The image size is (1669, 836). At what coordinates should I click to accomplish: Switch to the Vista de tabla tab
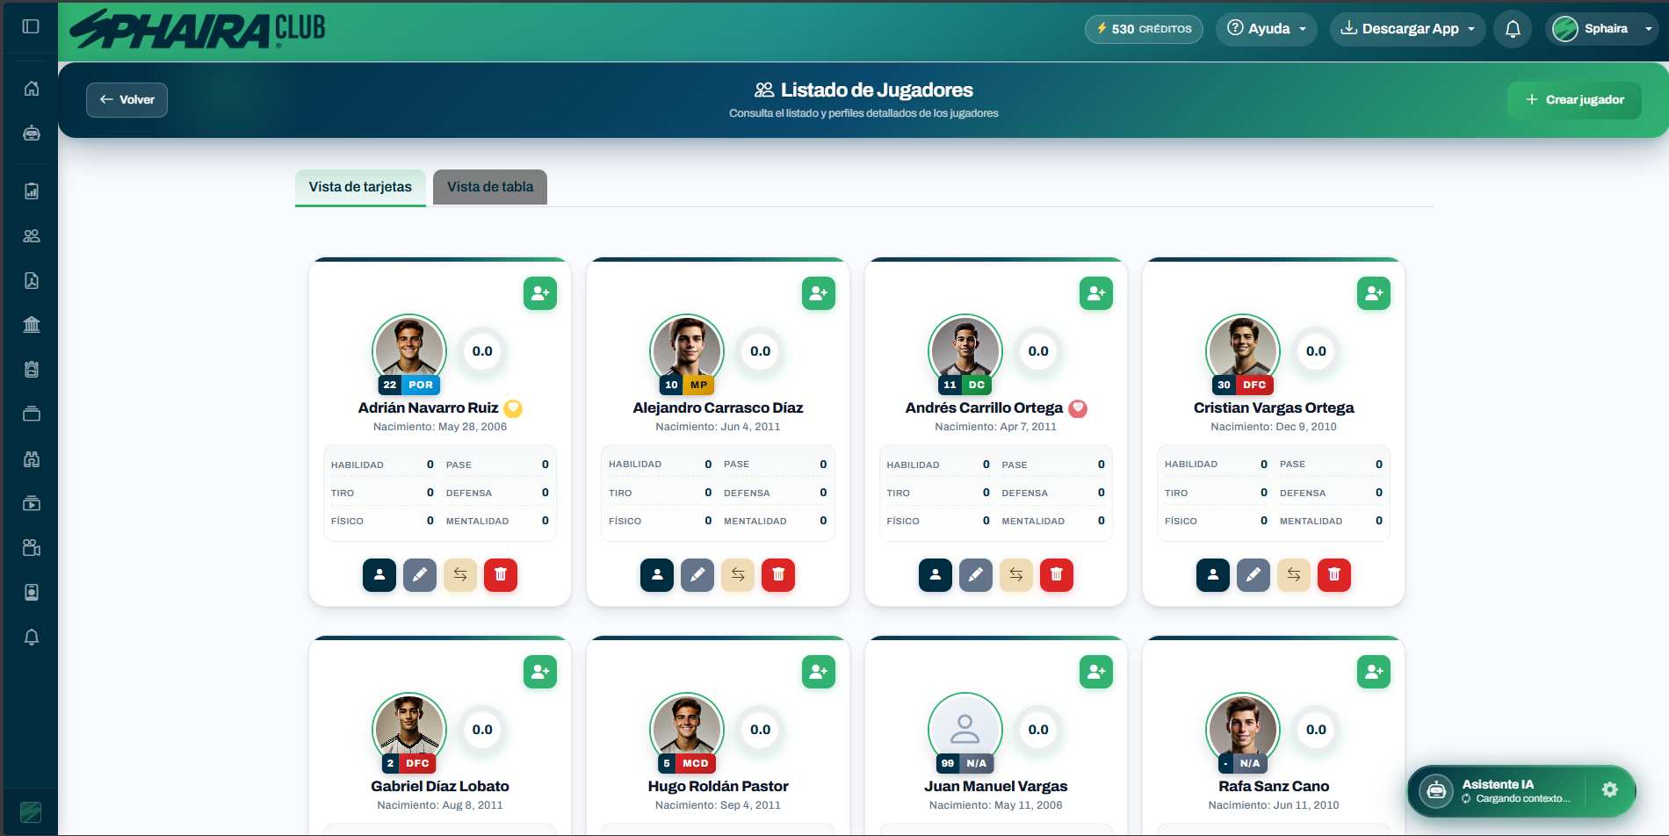click(x=489, y=186)
